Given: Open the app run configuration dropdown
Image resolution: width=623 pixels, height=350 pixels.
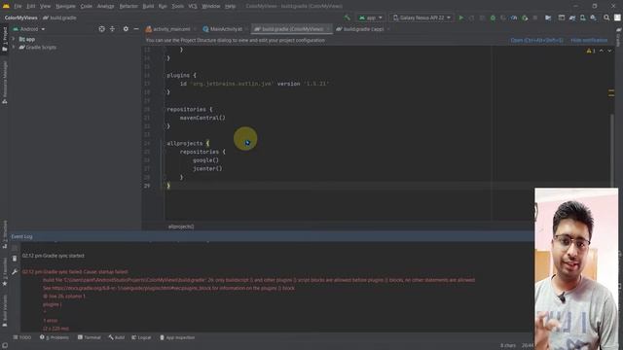Looking at the screenshot, I should click(371, 17).
